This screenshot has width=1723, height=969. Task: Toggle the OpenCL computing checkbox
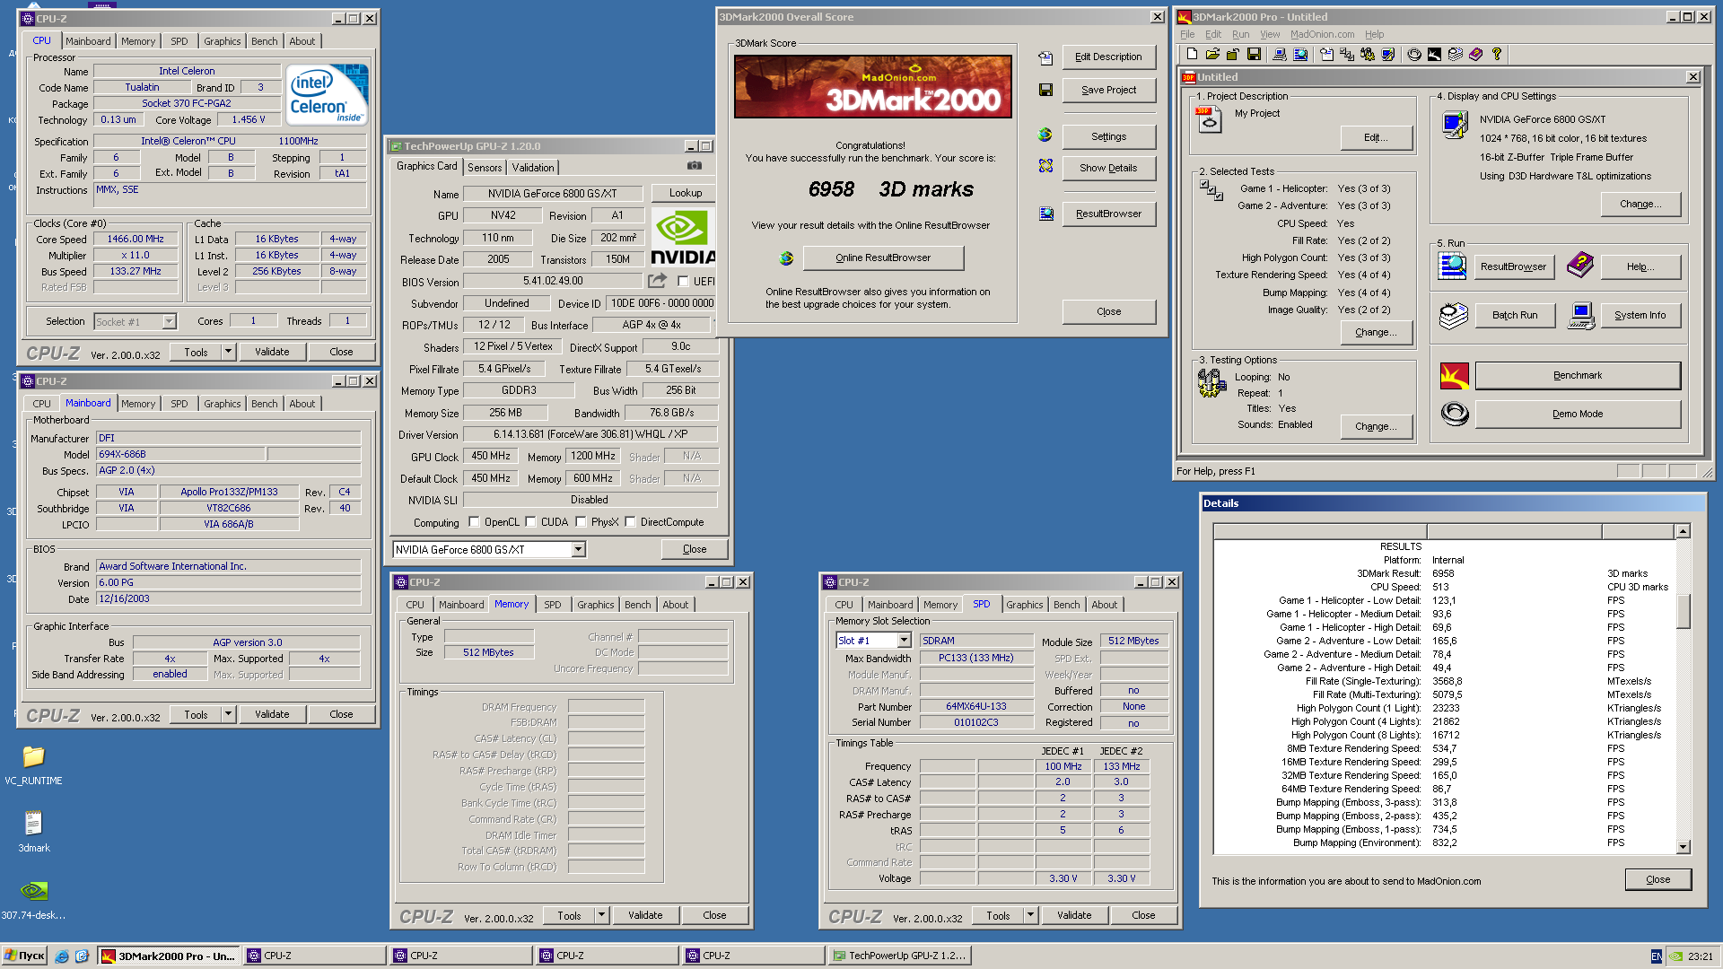point(474,522)
